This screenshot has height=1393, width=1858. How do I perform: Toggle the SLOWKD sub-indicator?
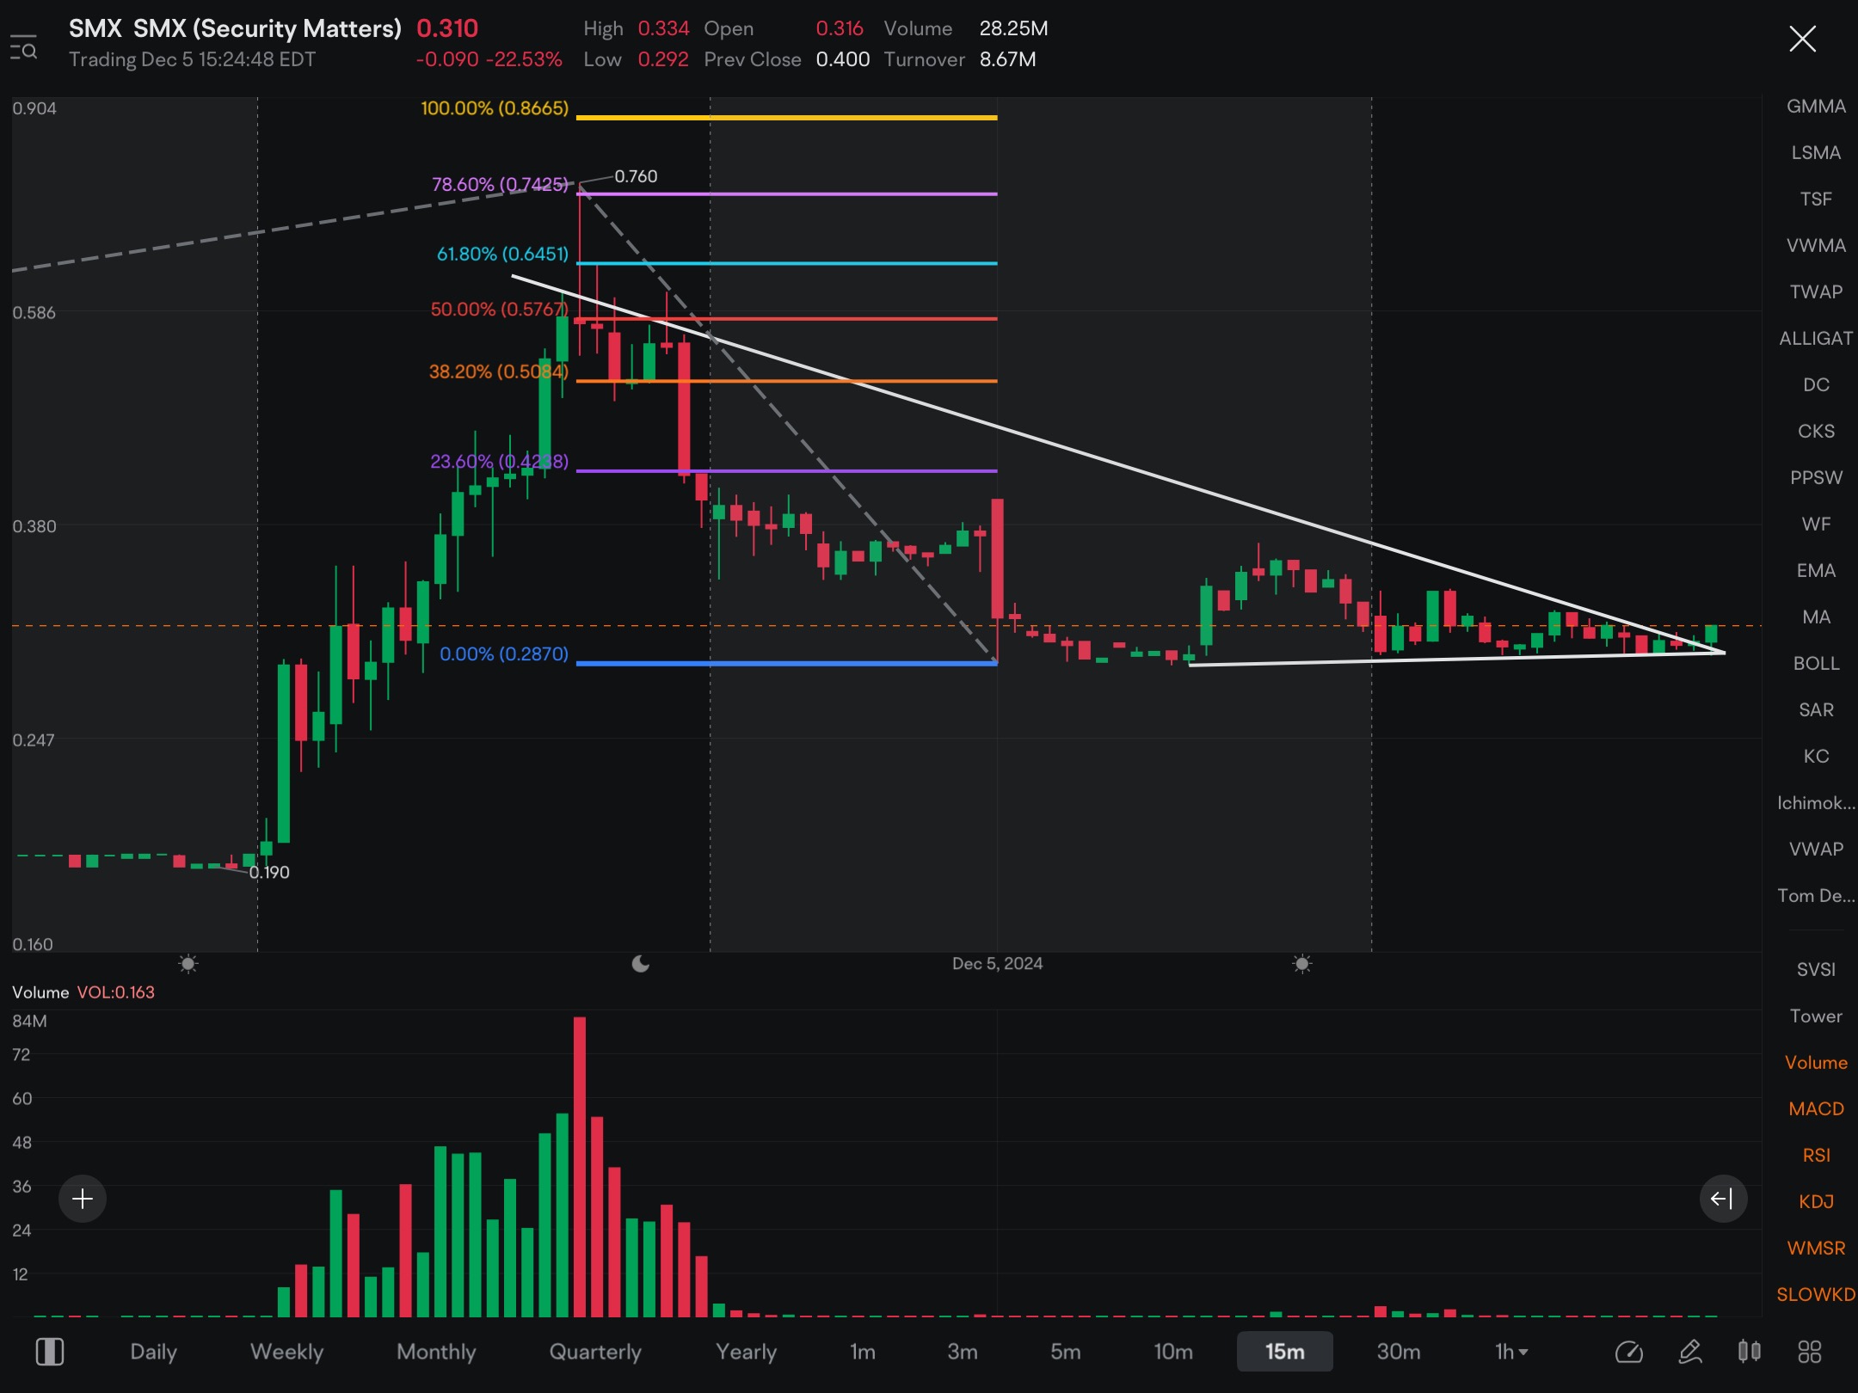pyautogui.click(x=1816, y=1295)
